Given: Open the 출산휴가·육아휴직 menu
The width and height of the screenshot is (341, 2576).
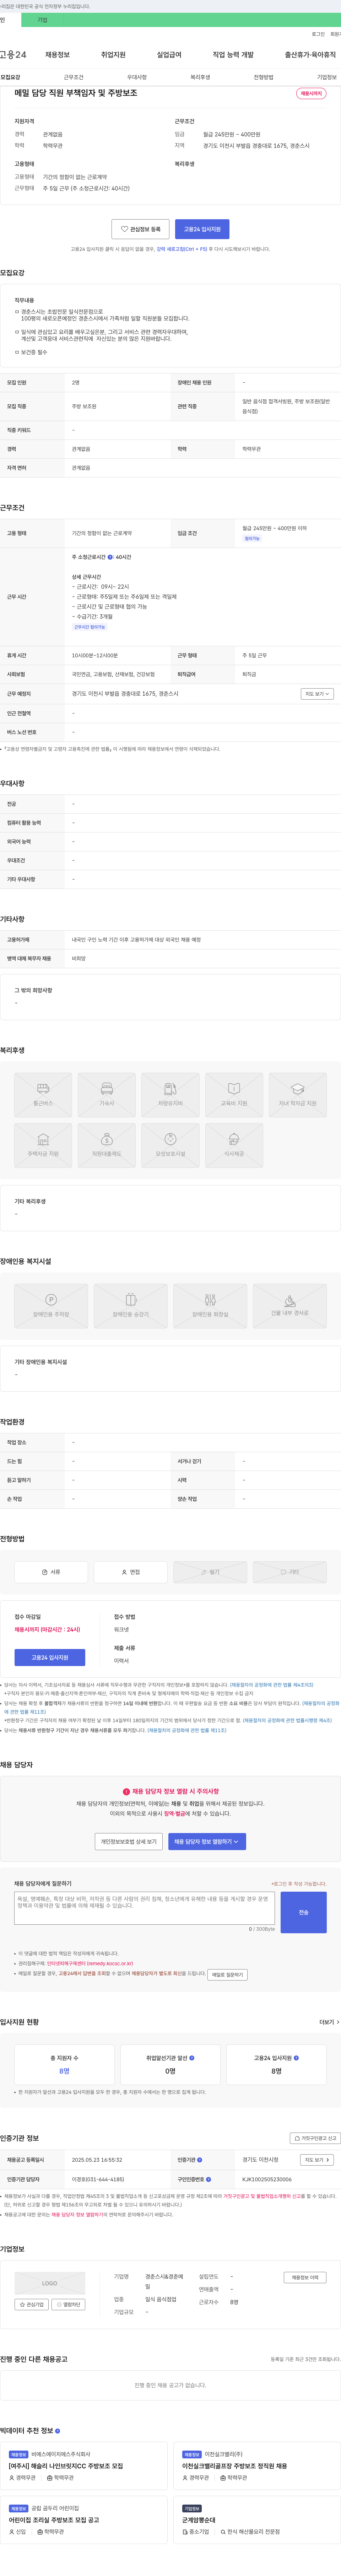Looking at the screenshot, I should coord(310,55).
